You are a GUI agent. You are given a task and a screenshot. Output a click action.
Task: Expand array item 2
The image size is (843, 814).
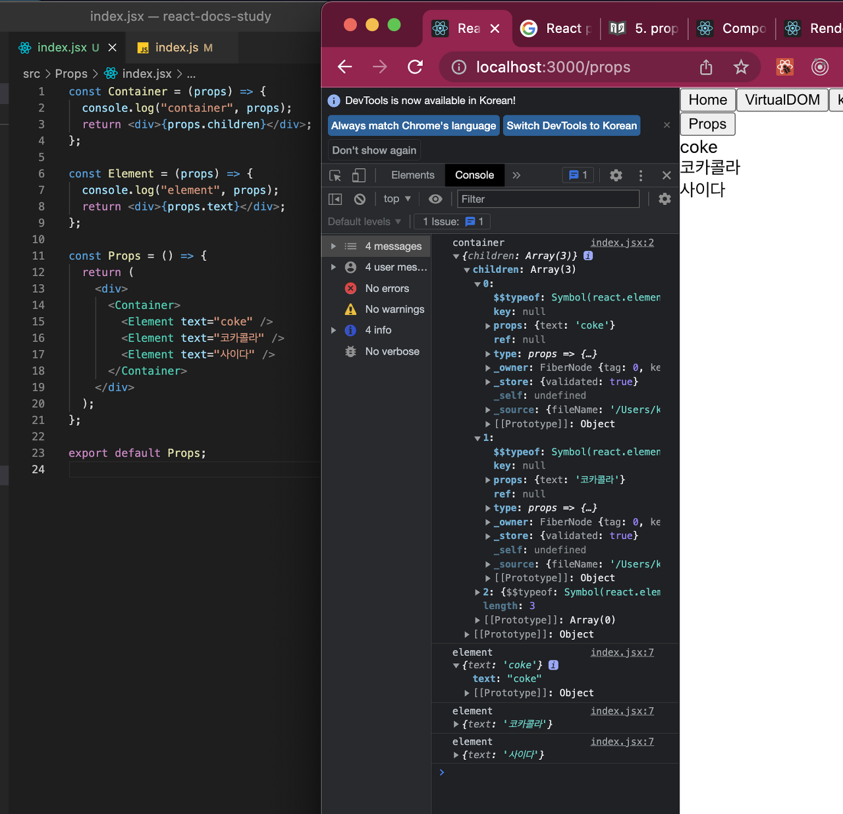pos(477,593)
